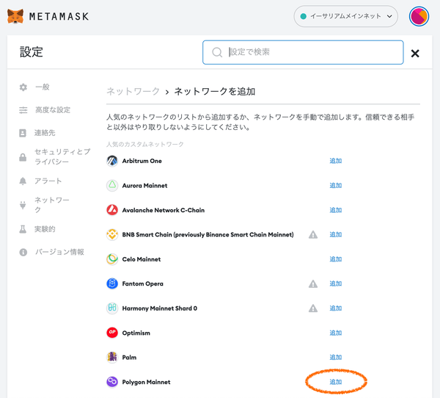The height and width of the screenshot is (398, 440).
Task: Click the flask icon beside 実験的
Action: [x=23, y=229]
